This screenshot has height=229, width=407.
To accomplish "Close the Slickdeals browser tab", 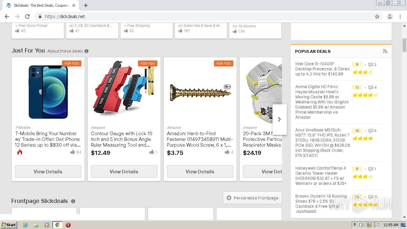I will point(74,5).
